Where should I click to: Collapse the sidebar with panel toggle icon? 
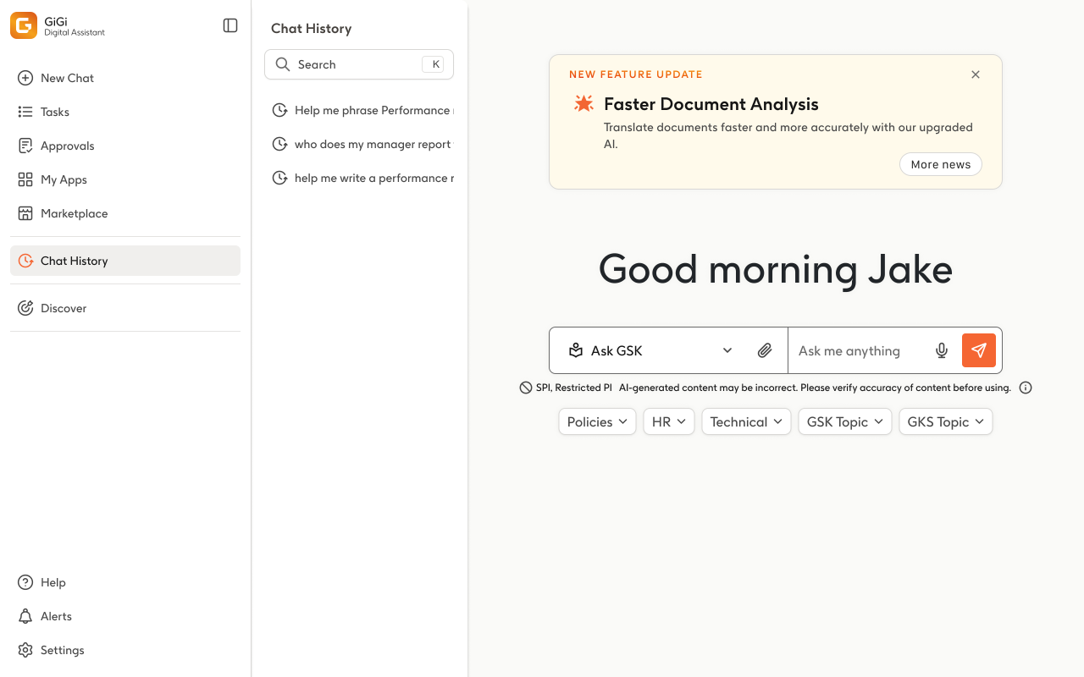230,25
